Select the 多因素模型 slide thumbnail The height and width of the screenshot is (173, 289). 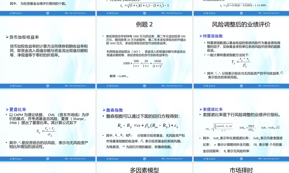(x=144, y=170)
